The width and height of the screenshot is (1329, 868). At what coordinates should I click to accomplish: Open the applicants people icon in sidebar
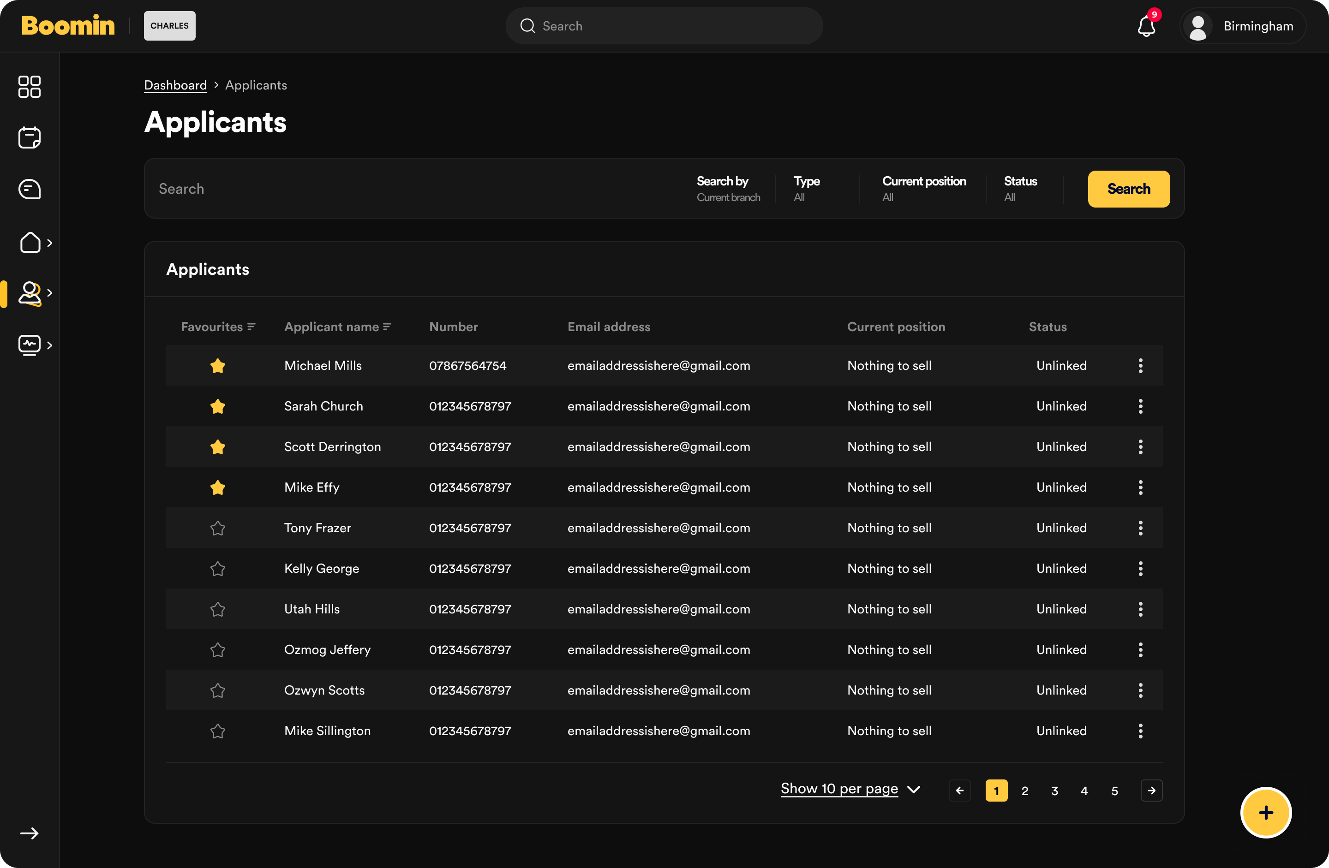[30, 293]
